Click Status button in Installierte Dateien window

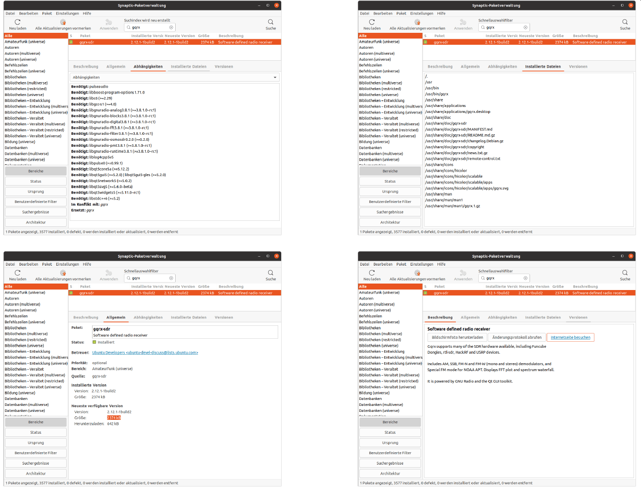click(x=390, y=182)
